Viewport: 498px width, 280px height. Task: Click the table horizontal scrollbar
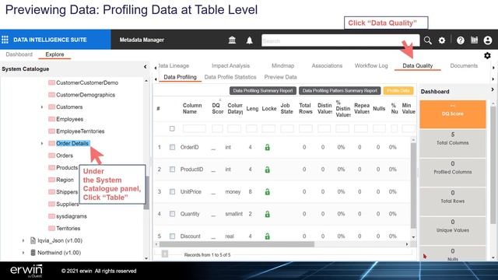(x=237, y=244)
